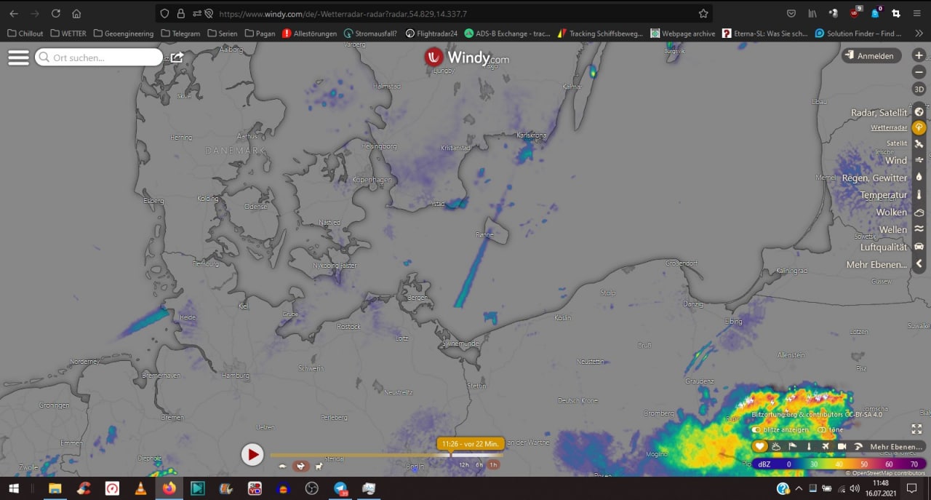The height and width of the screenshot is (500, 931).
Task: Toggle 'blitze anzeigen' switch
Action: 756,429
